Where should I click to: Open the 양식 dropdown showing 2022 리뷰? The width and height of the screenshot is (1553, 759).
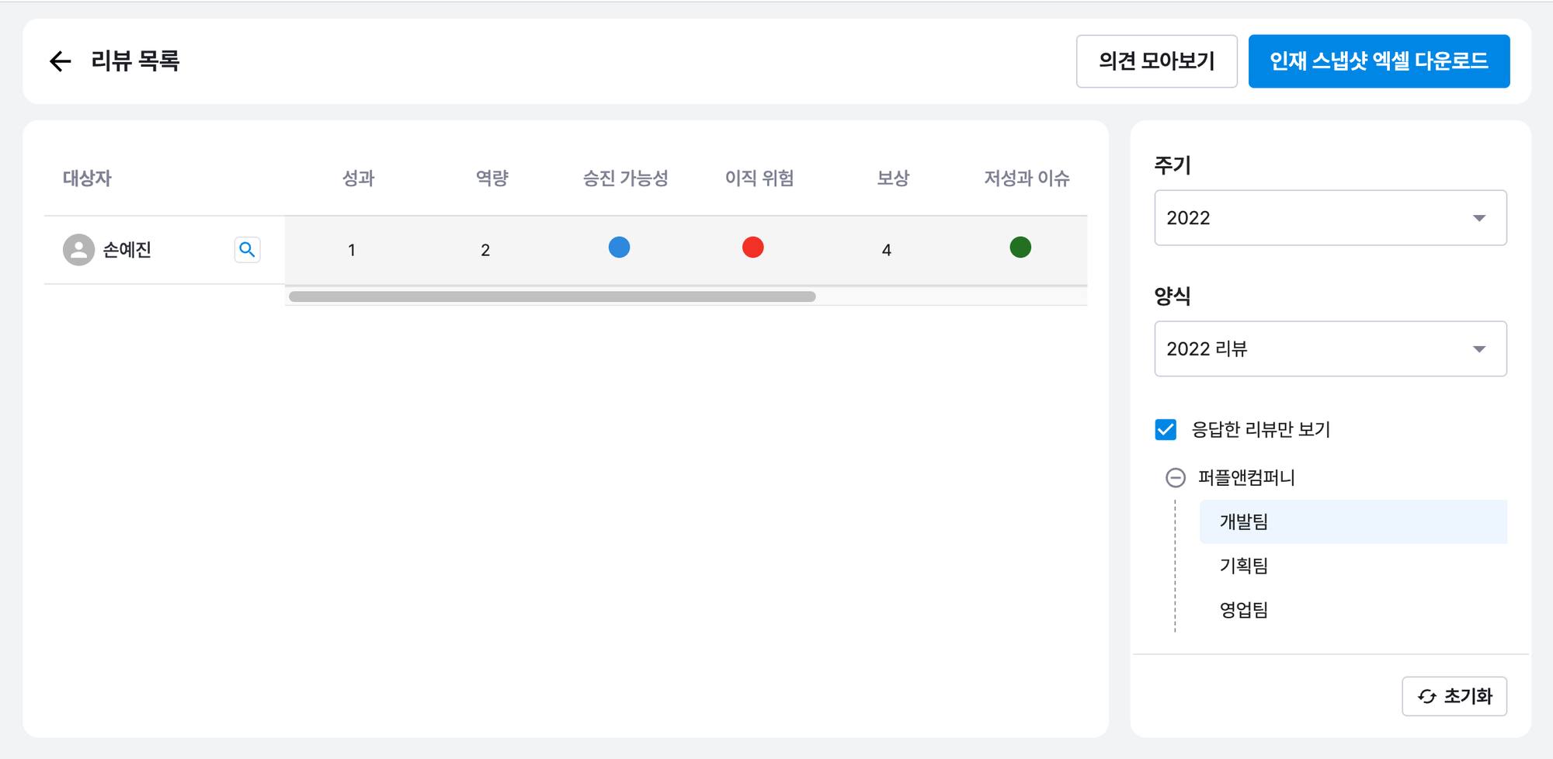click(1330, 349)
